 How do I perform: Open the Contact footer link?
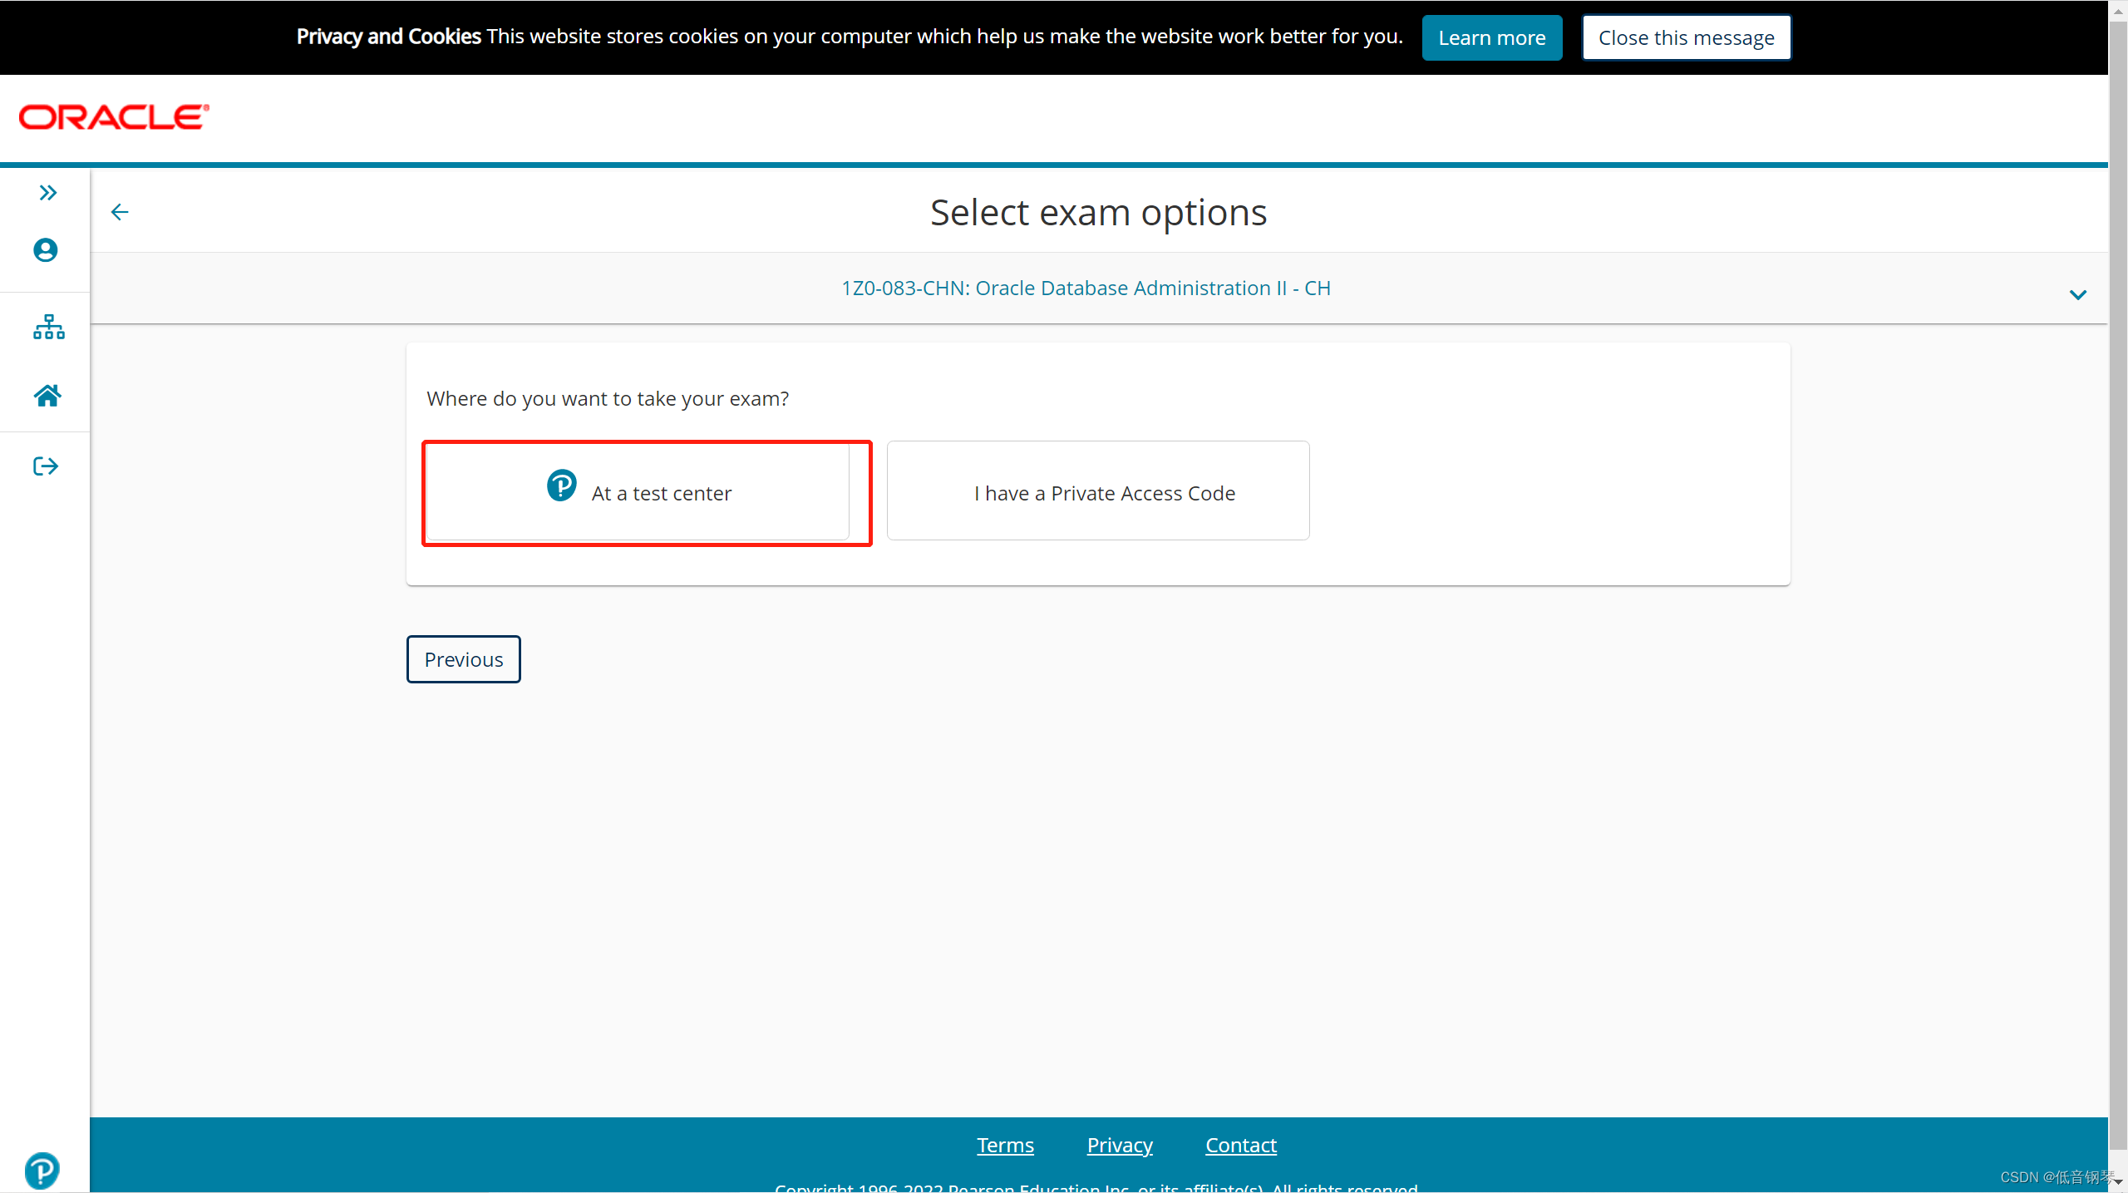pos(1240,1145)
